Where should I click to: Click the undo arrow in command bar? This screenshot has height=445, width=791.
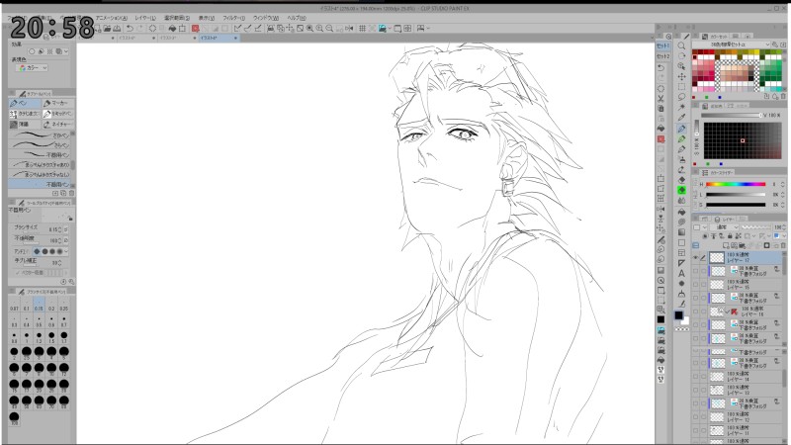[x=129, y=28]
